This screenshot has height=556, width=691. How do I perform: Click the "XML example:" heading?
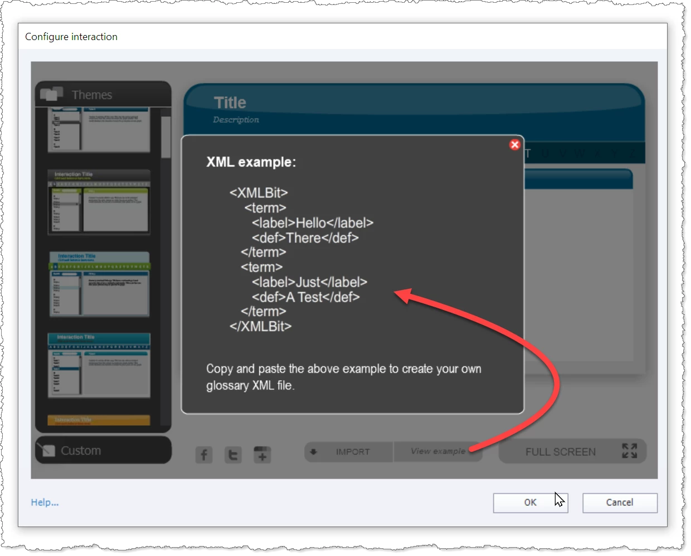coord(251,162)
